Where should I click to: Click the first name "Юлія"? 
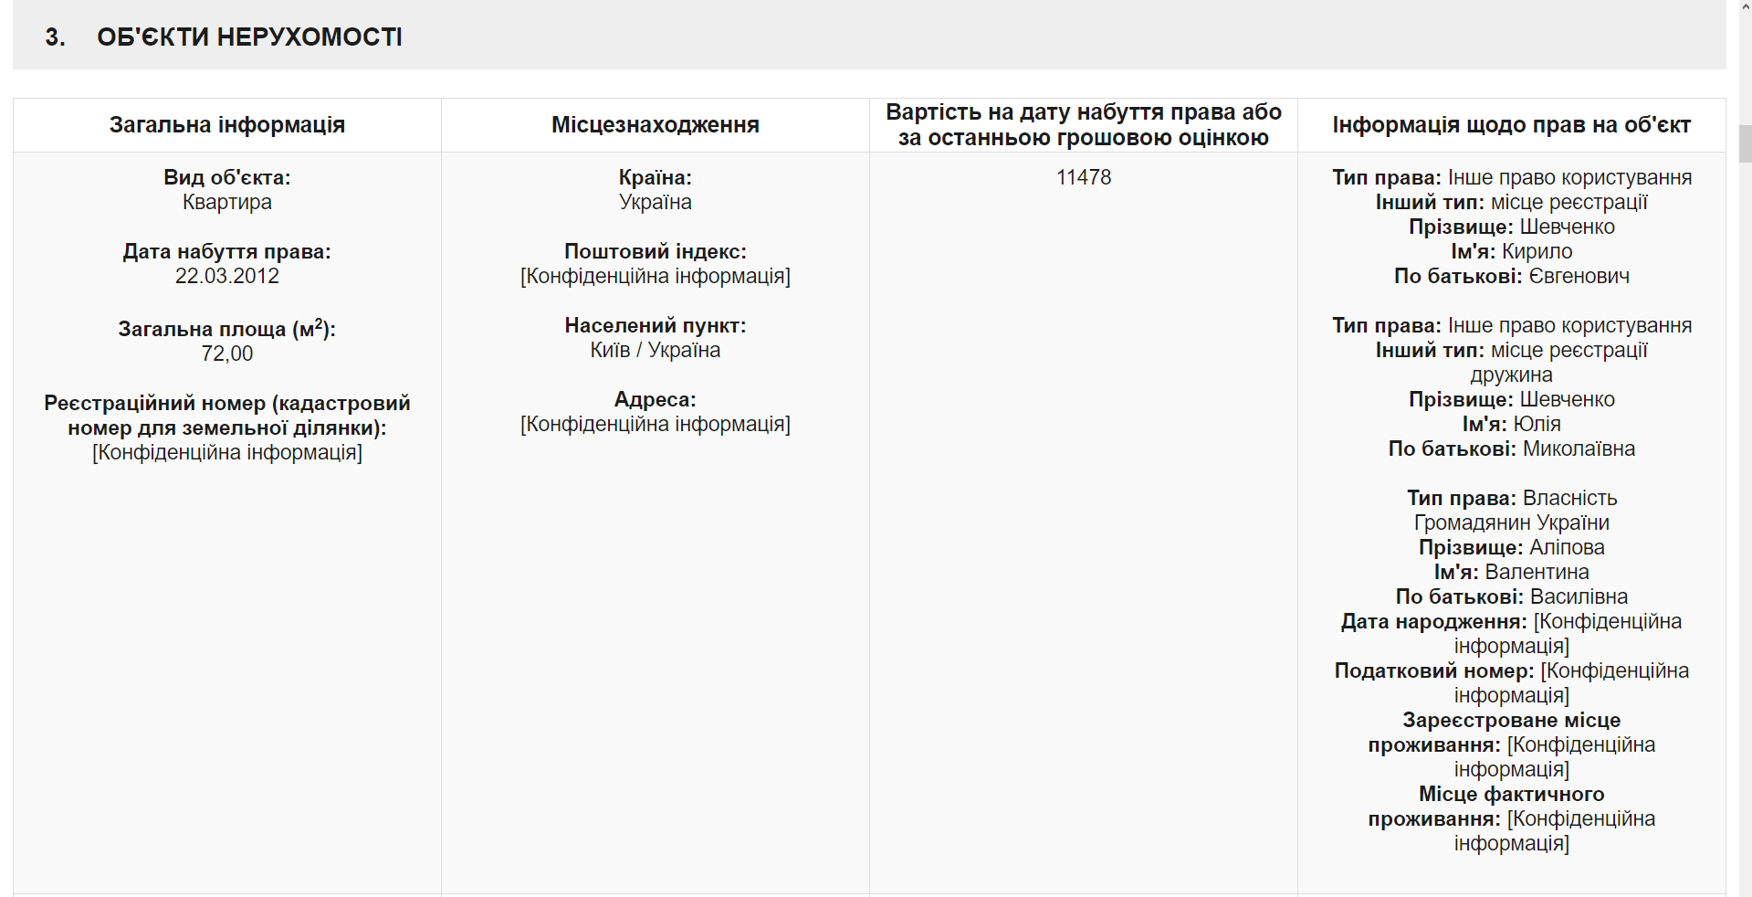1537,425
